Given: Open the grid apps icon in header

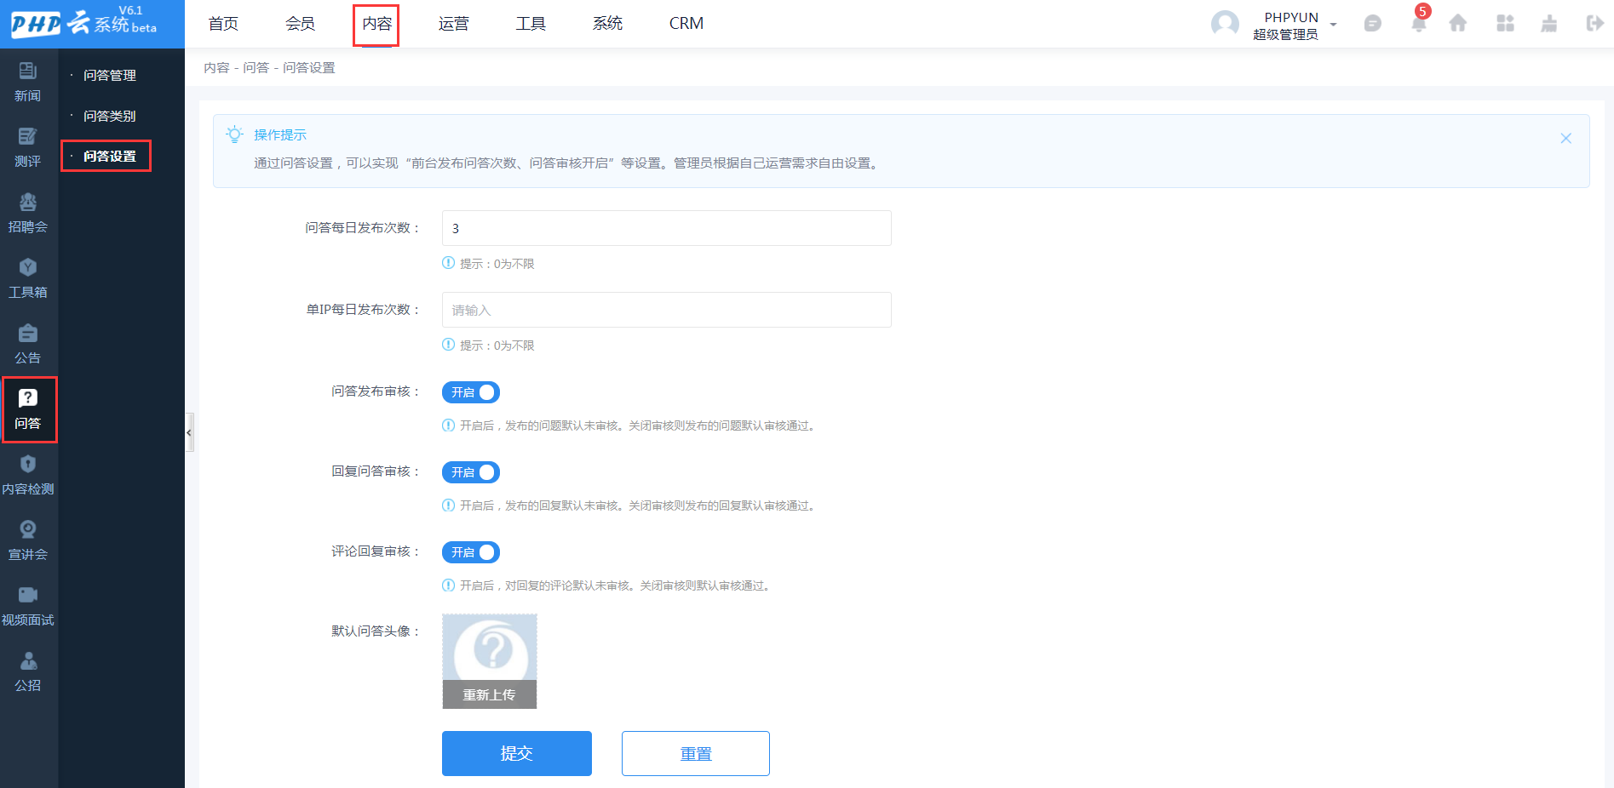Looking at the screenshot, I should tap(1505, 24).
